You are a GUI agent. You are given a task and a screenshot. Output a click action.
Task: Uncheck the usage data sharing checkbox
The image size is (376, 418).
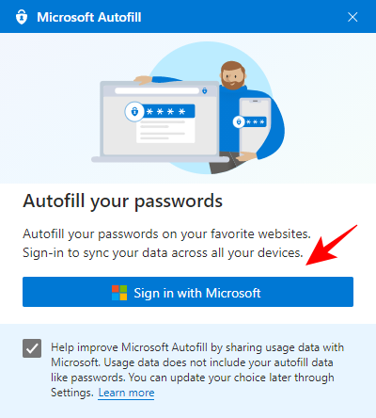tap(32, 348)
